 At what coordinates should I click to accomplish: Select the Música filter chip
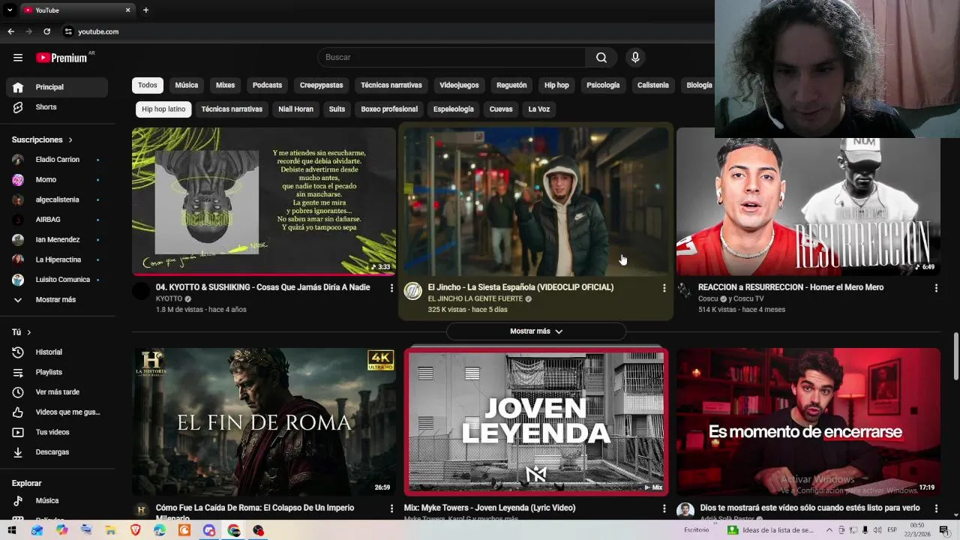187,85
